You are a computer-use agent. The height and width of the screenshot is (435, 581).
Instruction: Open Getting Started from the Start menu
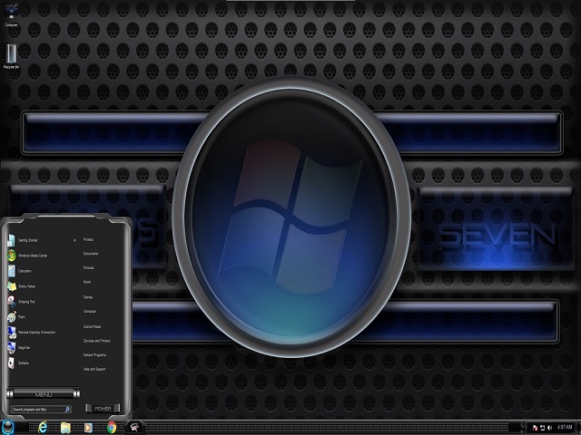[41, 240]
